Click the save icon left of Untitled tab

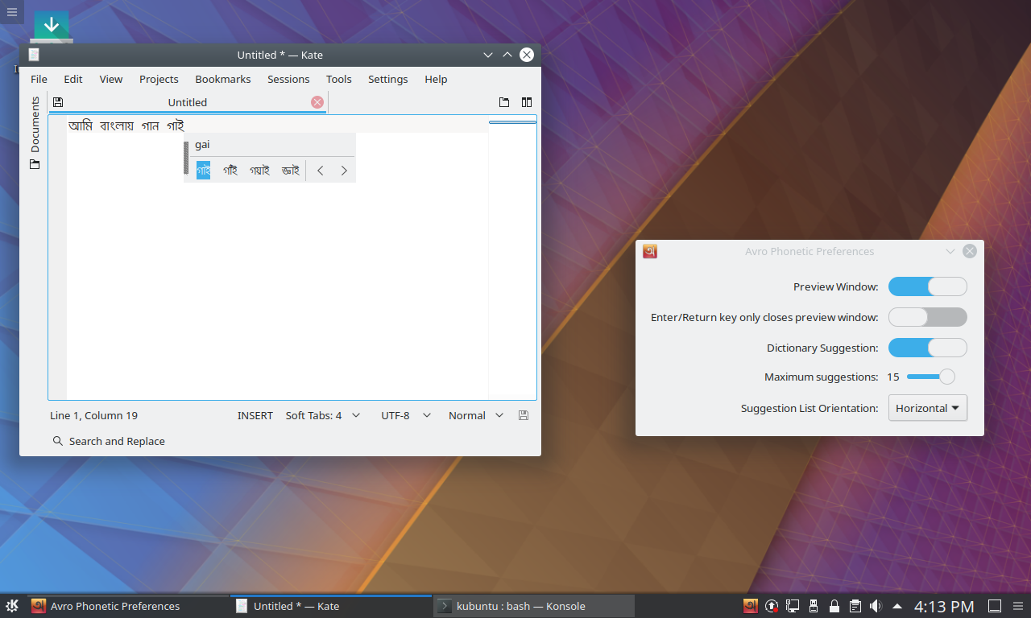pos(58,102)
